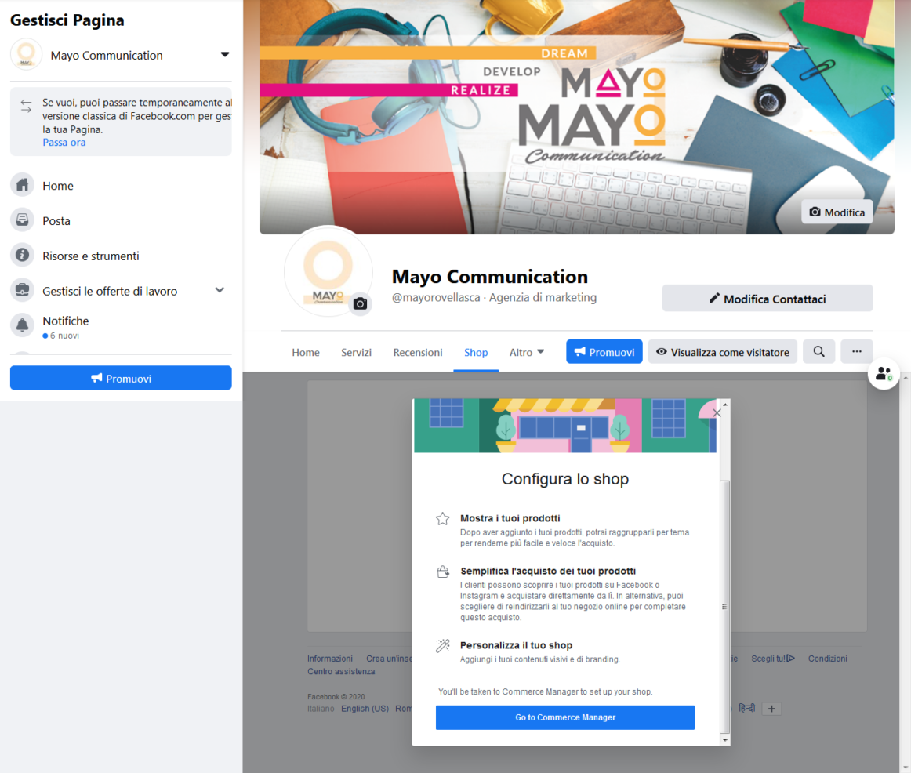Click the Modifica Contattaci button
This screenshot has width=911, height=773.
(768, 298)
